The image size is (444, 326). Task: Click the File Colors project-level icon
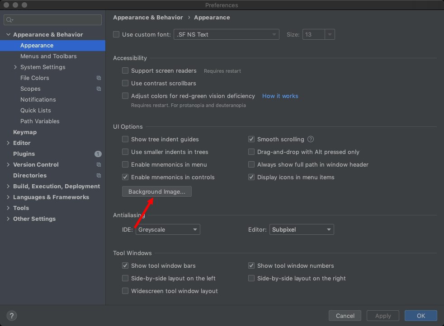click(99, 78)
